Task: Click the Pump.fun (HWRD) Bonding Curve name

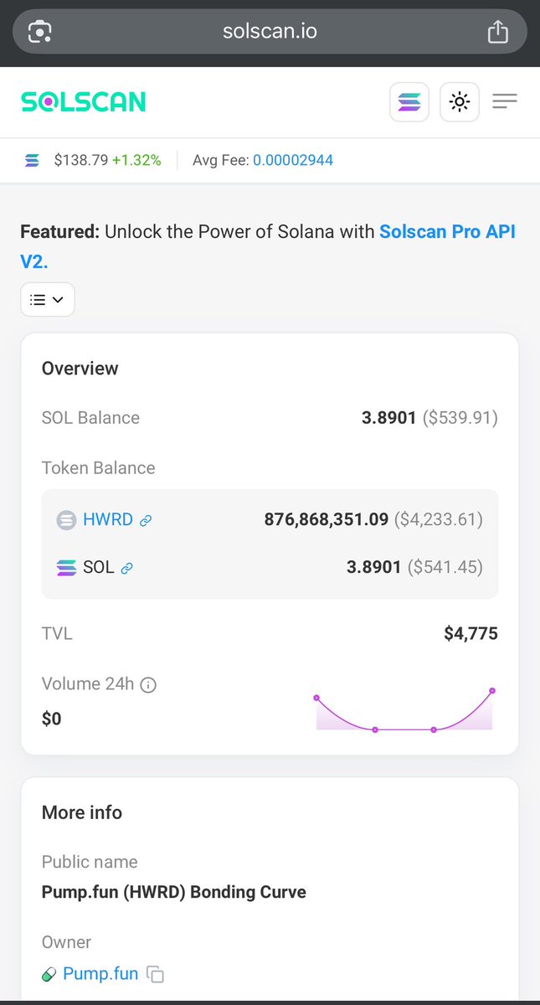Action: tap(174, 892)
